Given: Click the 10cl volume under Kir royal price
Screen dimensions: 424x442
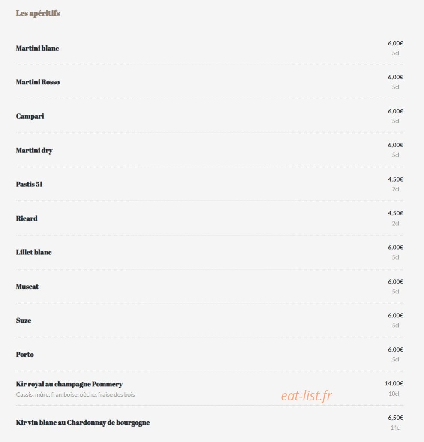Looking at the screenshot, I should (x=394, y=394).
